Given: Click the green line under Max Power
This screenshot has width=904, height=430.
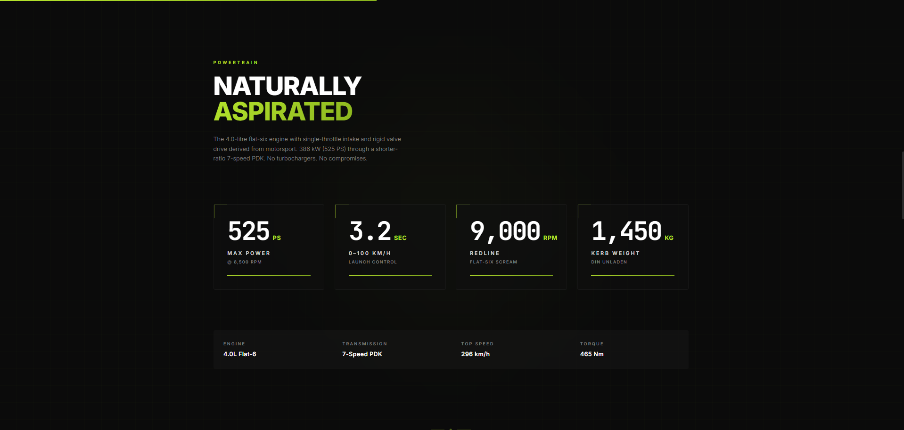Looking at the screenshot, I should [269, 275].
